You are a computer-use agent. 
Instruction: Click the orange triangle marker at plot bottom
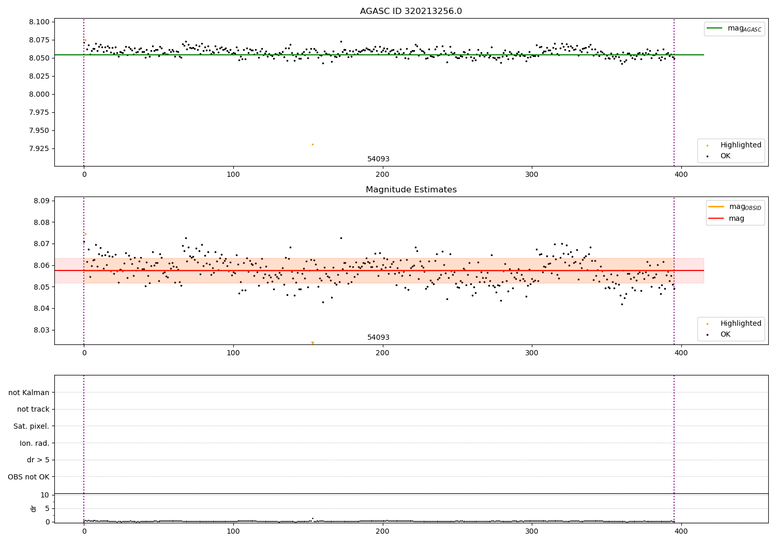[x=312, y=343]
